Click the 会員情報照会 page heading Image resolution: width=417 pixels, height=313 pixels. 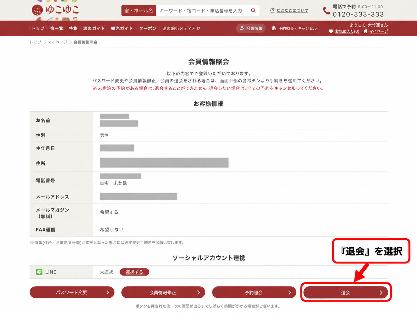208,62
